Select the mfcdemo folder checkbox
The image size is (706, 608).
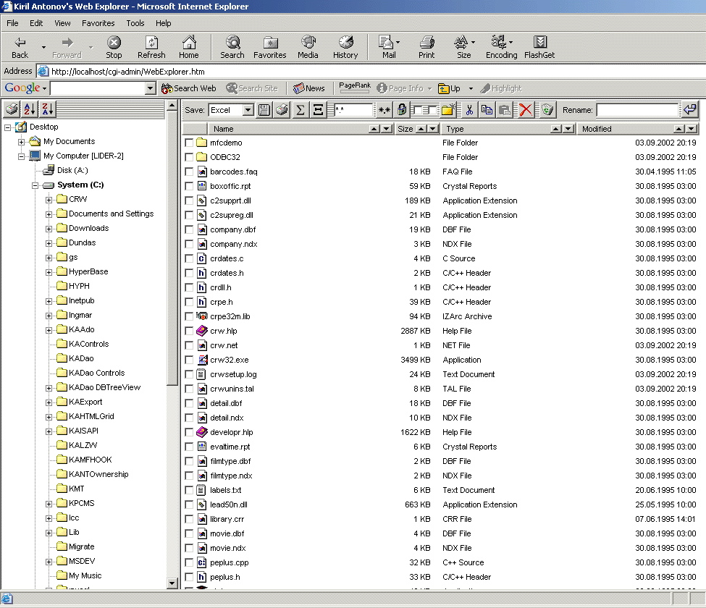(x=189, y=143)
